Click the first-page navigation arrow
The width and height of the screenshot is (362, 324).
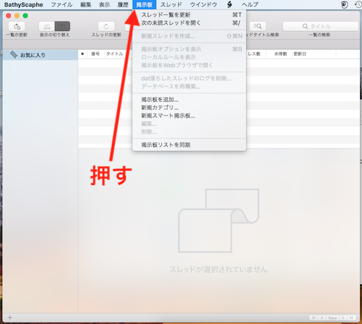[x=313, y=318]
